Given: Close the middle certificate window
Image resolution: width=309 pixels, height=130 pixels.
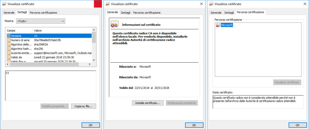Looking at the screenshot, I should coord(201,4).
